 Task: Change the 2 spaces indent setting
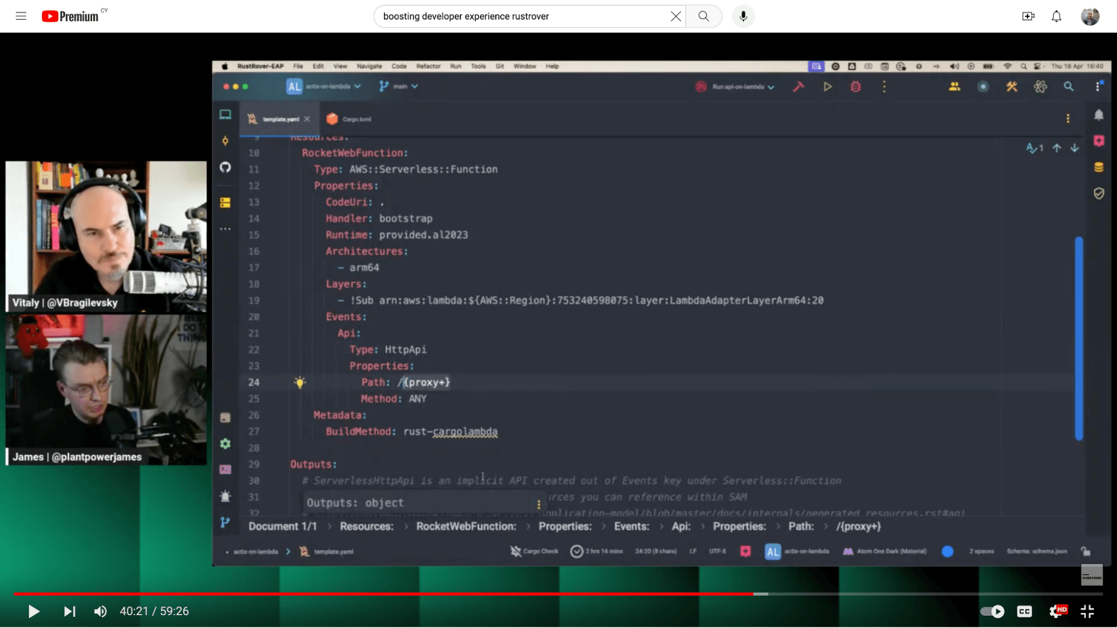point(981,552)
